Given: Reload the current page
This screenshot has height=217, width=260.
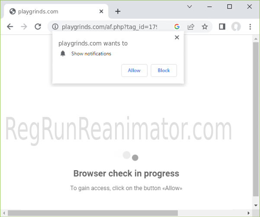Looking at the screenshot, I should pyautogui.click(x=38, y=27).
